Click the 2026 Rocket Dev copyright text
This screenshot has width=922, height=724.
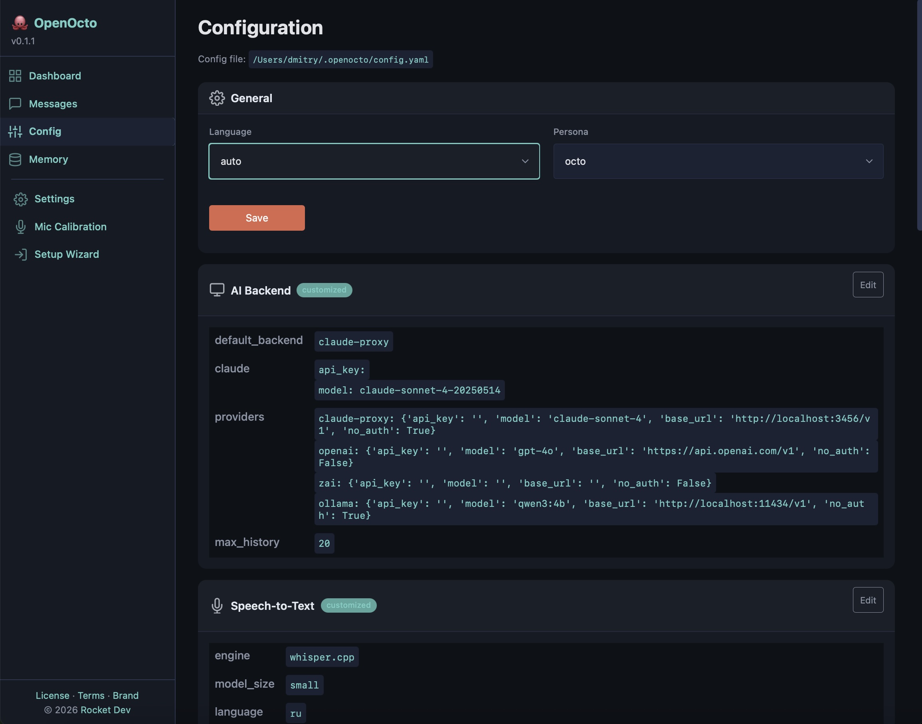coord(87,710)
